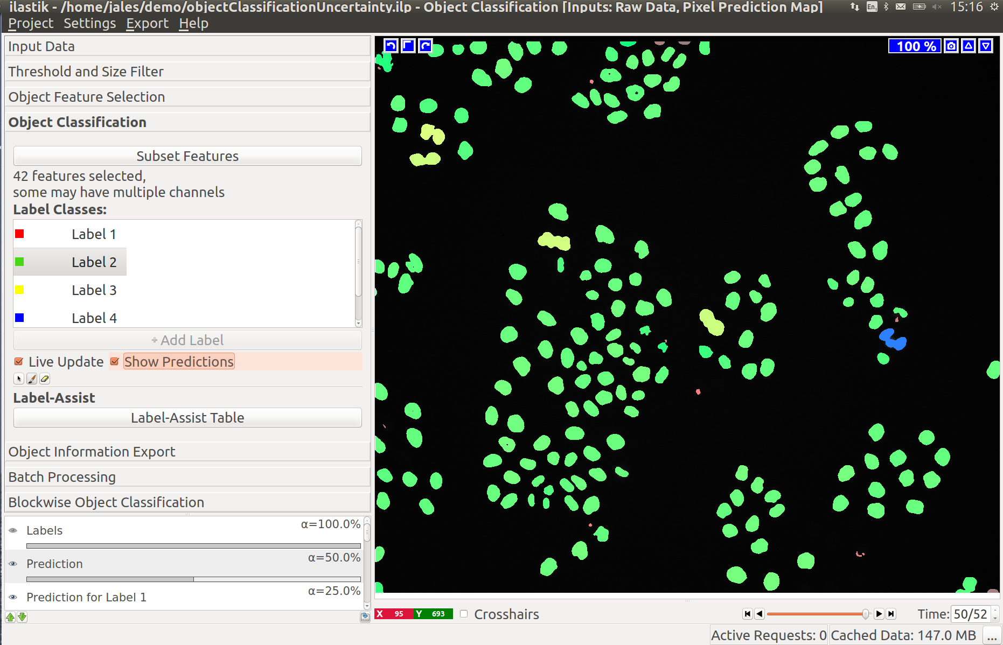The height and width of the screenshot is (645, 1003).
Task: Open the Settings menu
Action: pyautogui.click(x=89, y=24)
